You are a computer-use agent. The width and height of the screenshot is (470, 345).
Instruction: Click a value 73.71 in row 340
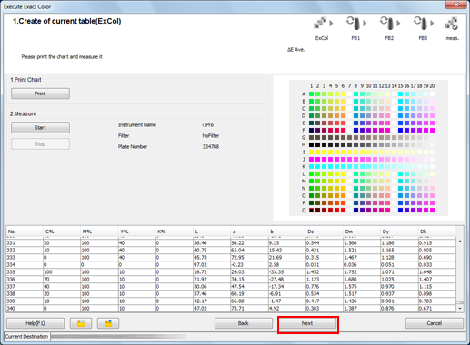[238, 309]
